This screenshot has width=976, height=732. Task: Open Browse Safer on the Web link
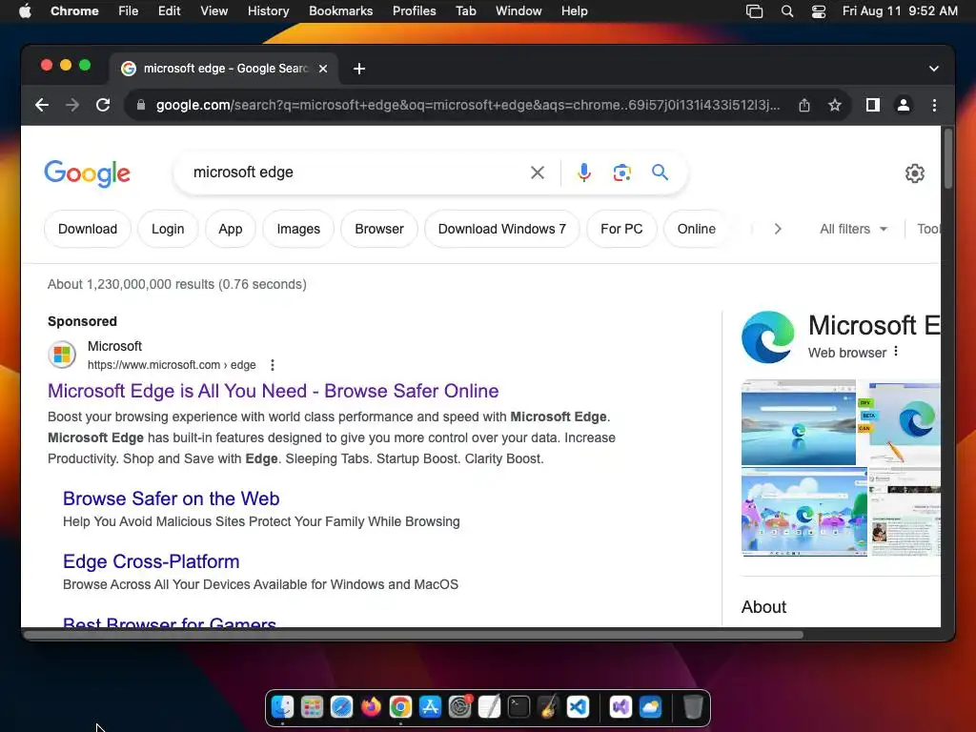[x=172, y=498]
